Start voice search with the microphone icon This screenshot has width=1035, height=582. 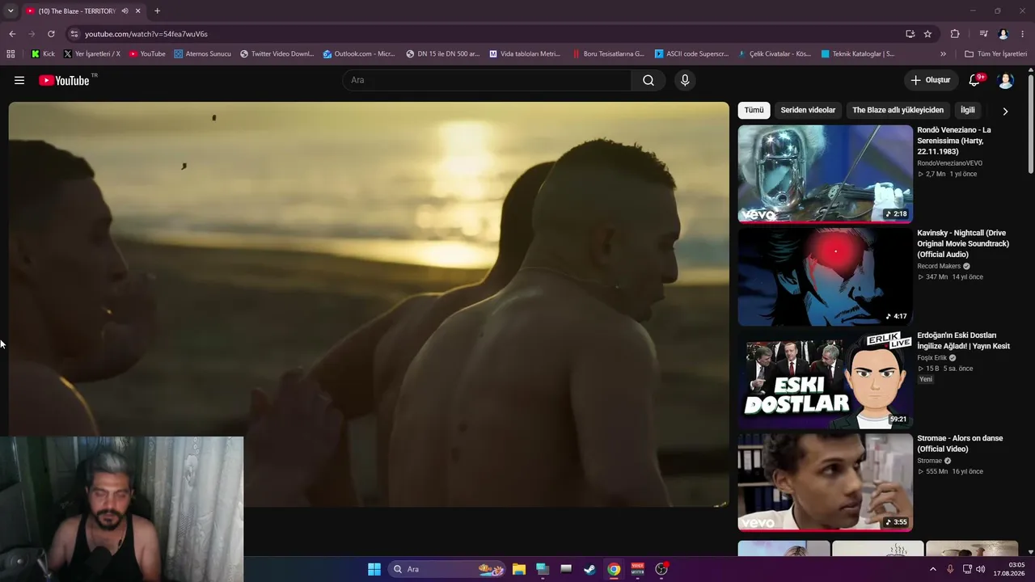[x=685, y=80]
